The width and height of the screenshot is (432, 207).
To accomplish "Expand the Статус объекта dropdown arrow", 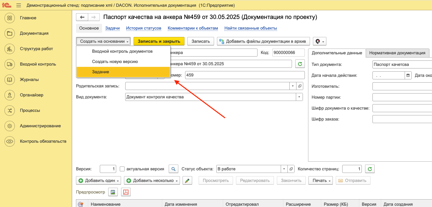I will [284, 169].
